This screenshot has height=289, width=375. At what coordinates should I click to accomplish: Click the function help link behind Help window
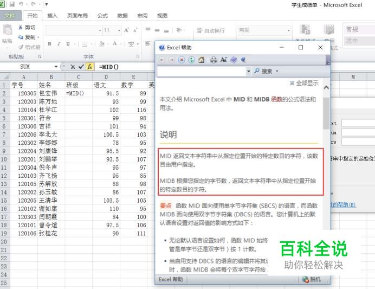point(344,205)
